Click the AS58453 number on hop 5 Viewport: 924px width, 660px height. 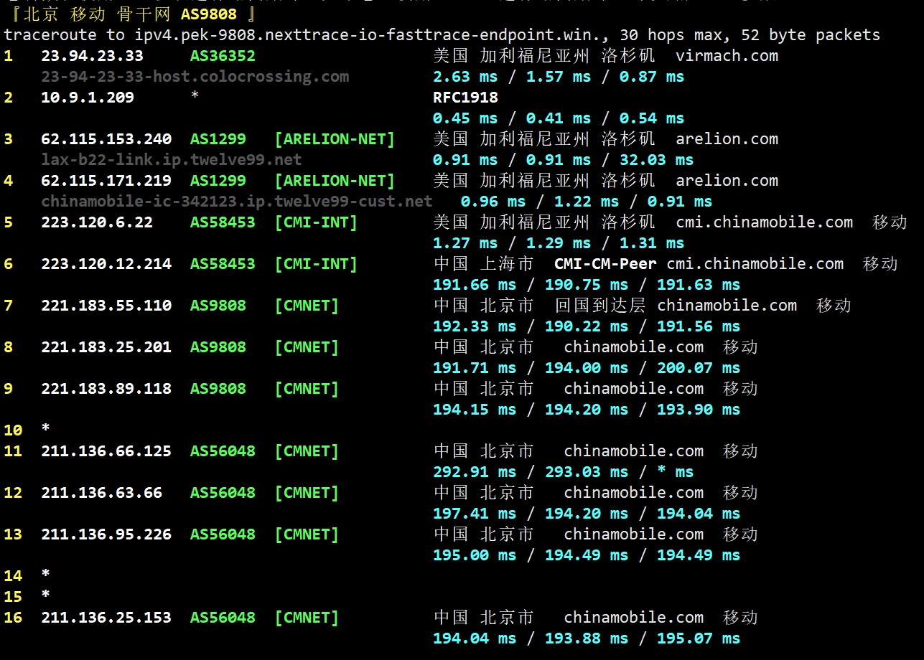[223, 222]
